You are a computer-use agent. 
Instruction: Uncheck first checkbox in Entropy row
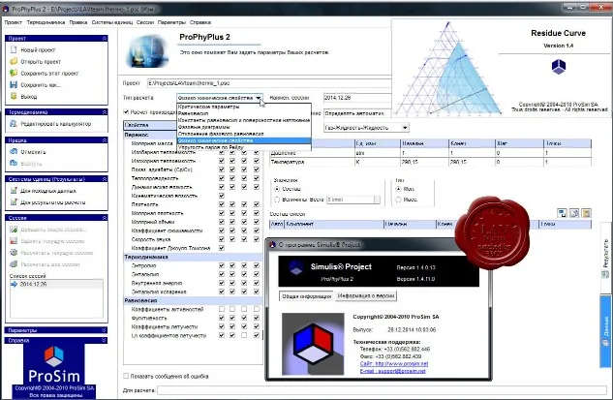point(222,265)
